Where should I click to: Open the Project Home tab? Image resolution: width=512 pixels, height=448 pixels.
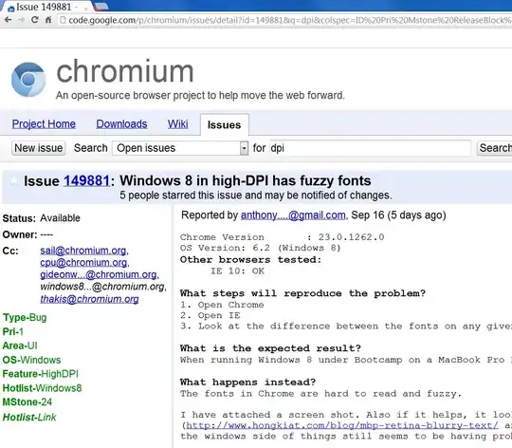[44, 124]
